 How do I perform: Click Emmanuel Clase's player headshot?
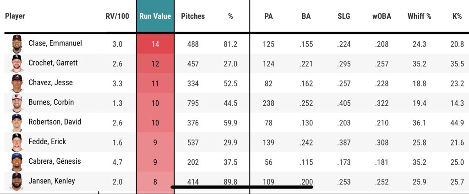click(17, 44)
